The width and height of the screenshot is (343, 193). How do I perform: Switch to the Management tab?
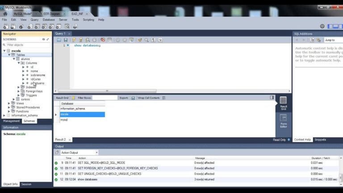point(11,121)
